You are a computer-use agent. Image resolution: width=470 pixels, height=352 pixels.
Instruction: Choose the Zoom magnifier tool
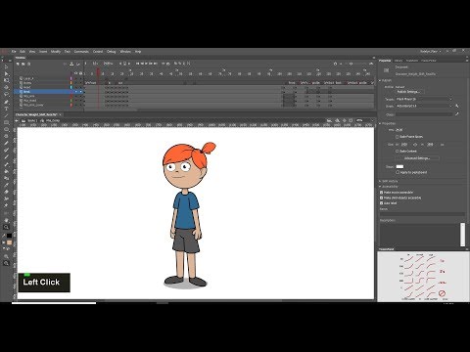click(x=6, y=227)
